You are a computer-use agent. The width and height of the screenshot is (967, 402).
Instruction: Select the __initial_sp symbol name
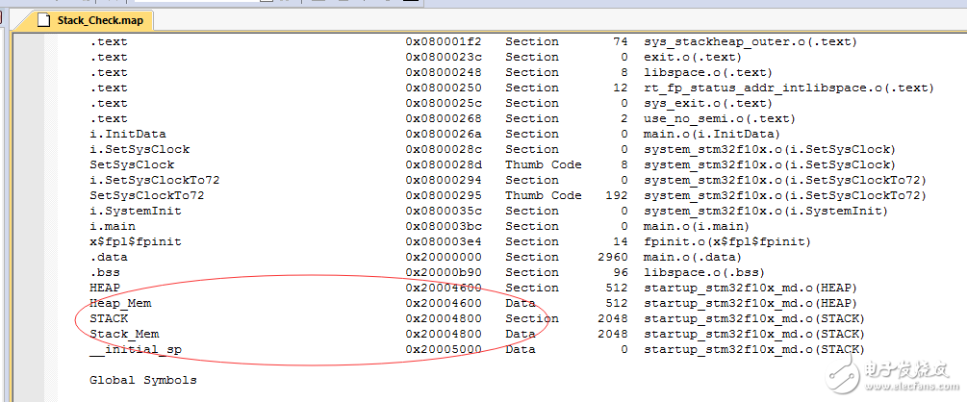point(136,350)
